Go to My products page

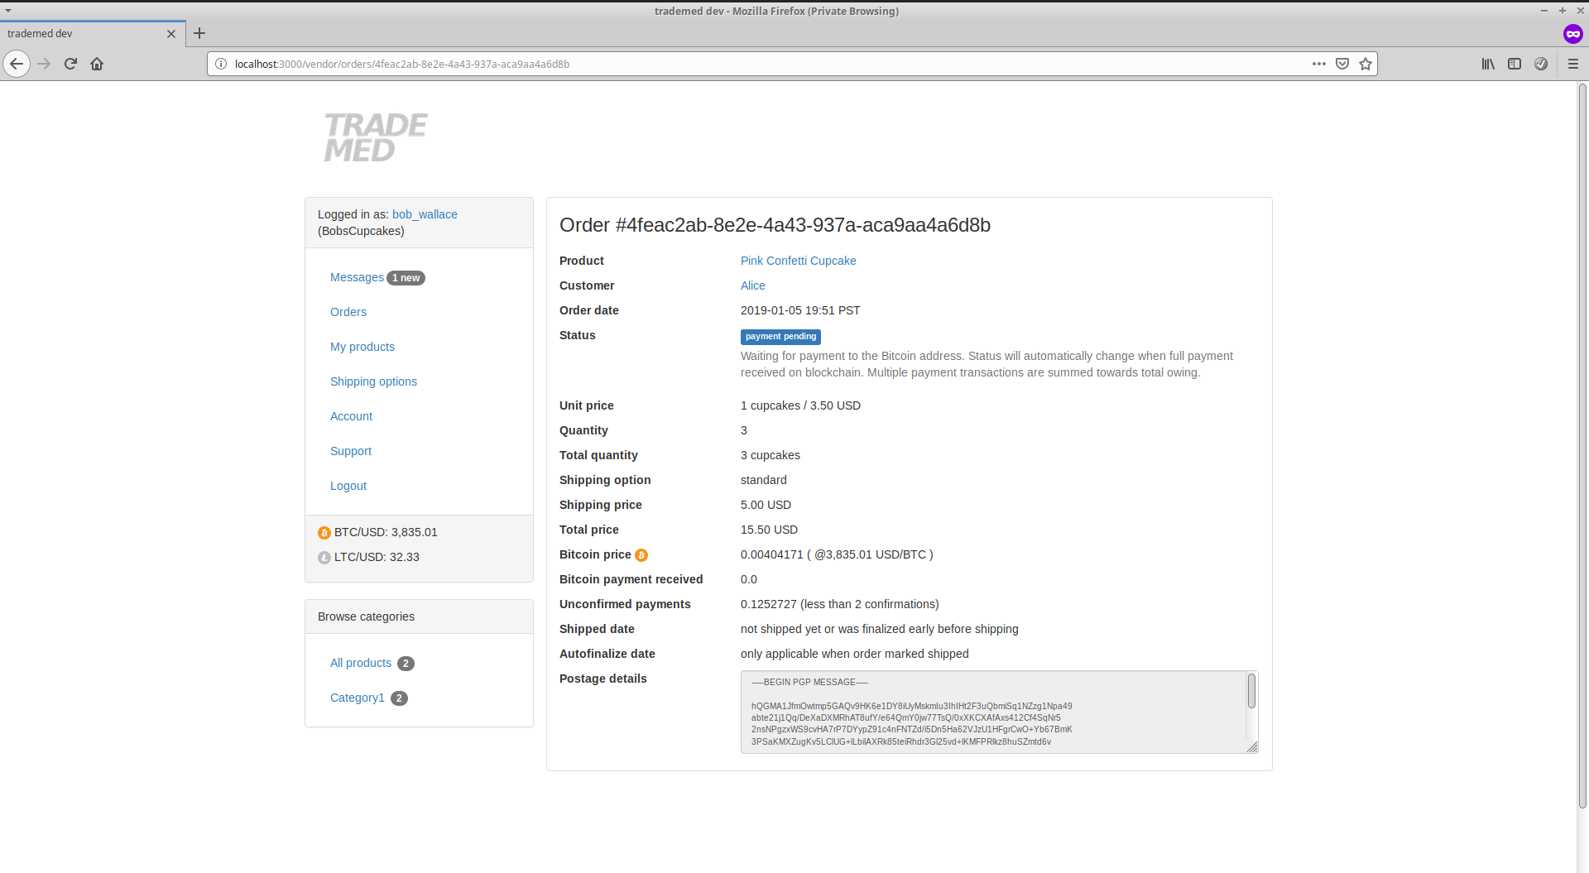362,347
